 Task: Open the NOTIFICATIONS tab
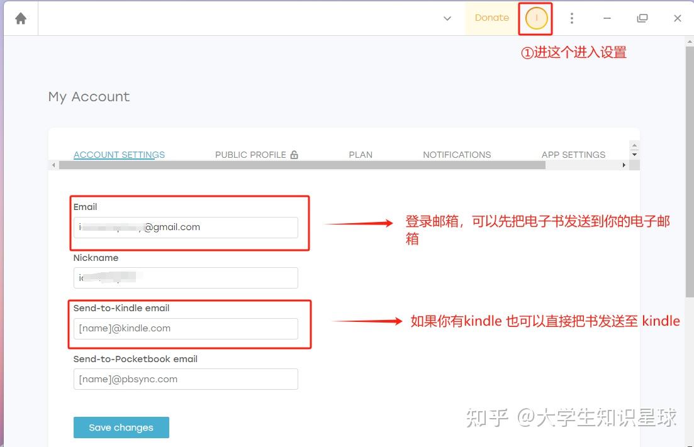tap(457, 154)
